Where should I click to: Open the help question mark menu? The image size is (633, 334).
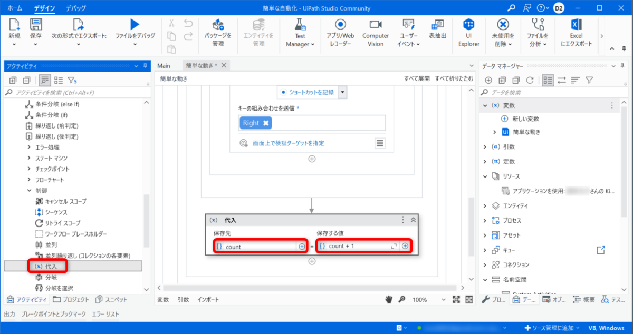point(543,8)
